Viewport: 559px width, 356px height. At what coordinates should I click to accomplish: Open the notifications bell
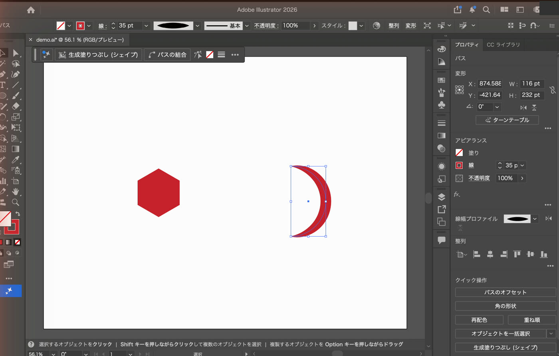coord(472,10)
